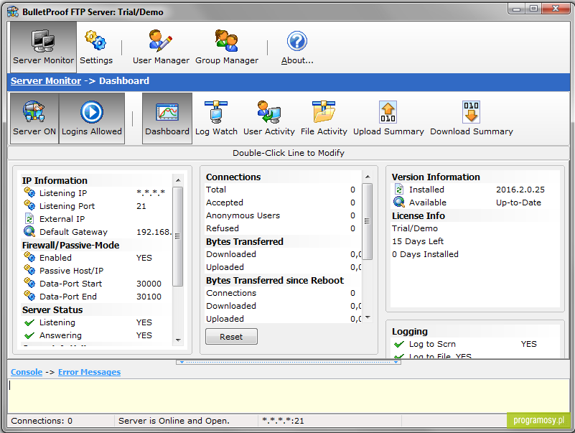Open the Console link
Viewport: 575px width, 433px height.
click(x=27, y=372)
